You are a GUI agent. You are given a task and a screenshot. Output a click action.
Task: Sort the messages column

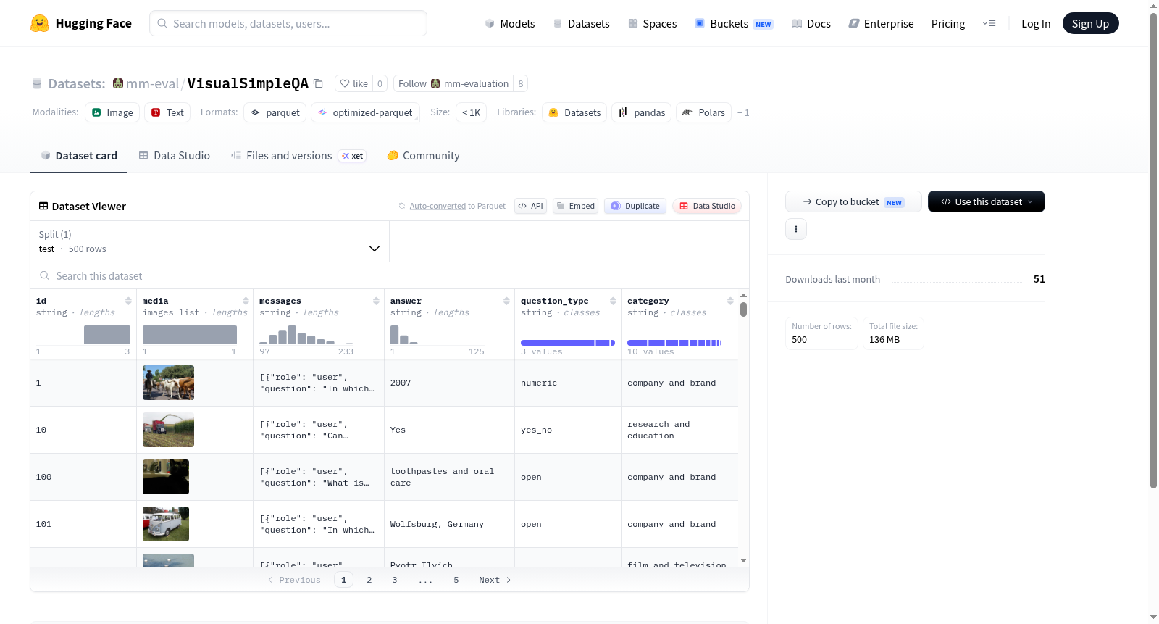[x=376, y=301]
